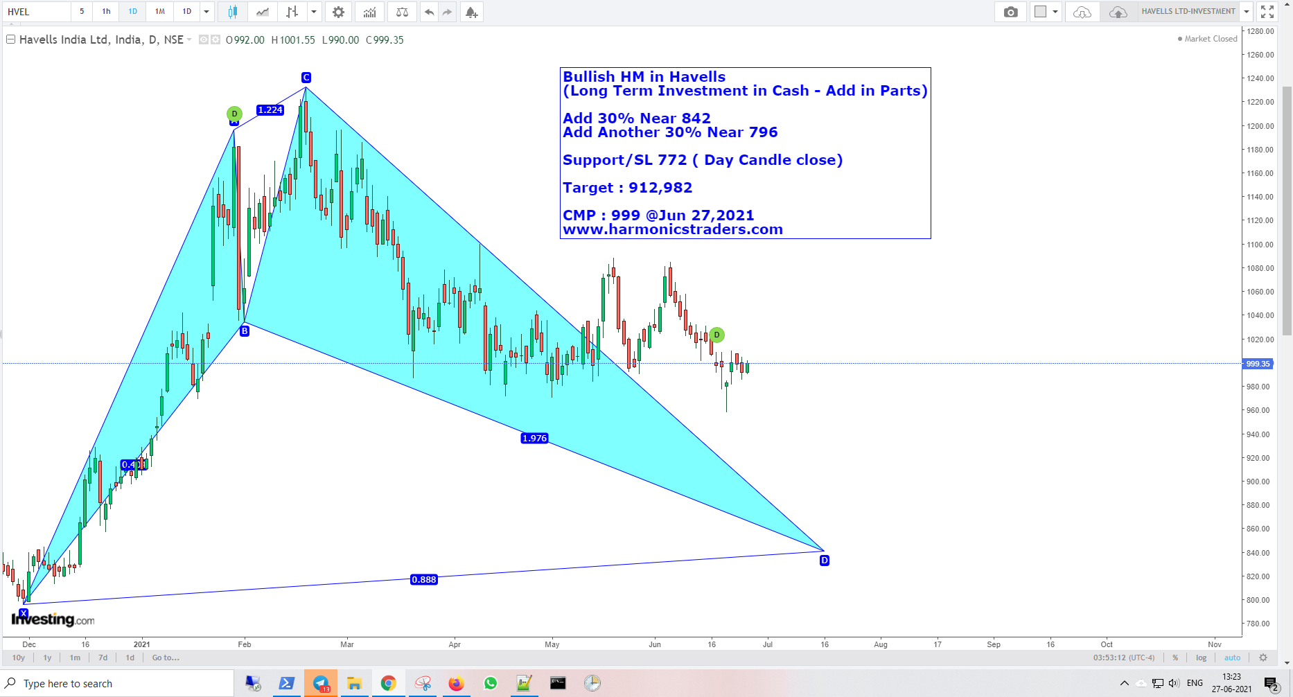Set time range to 1d

pyautogui.click(x=130, y=658)
